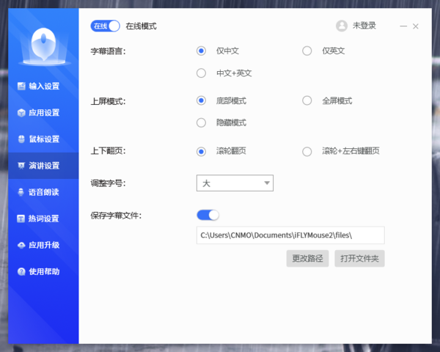This screenshot has width=440, height=352.
Task: Choose 隐藏模式 display mode
Action: pyautogui.click(x=201, y=122)
